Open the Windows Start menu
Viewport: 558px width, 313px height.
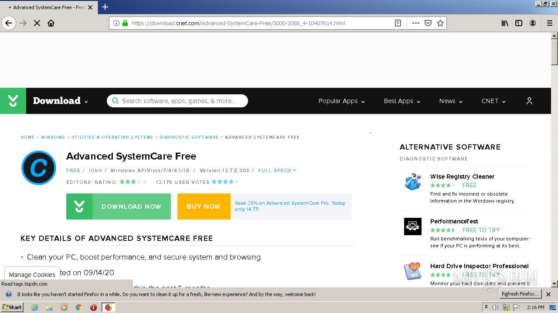point(12,307)
